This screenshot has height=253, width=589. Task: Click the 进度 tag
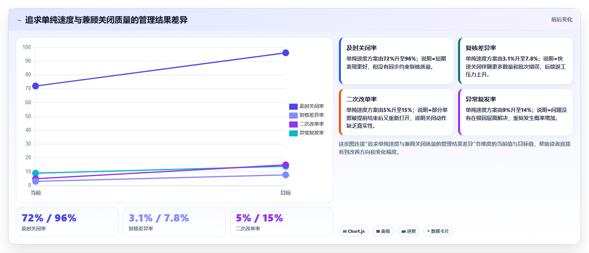coord(409,231)
